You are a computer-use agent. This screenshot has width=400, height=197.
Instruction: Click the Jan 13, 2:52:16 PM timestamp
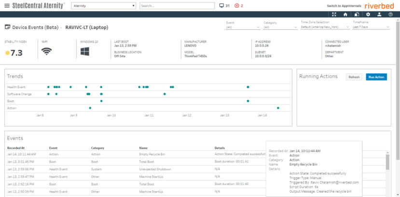pos(20,184)
